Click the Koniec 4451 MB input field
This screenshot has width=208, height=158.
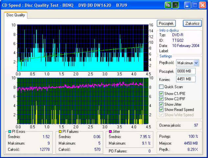pyautogui.click(x=186, y=79)
